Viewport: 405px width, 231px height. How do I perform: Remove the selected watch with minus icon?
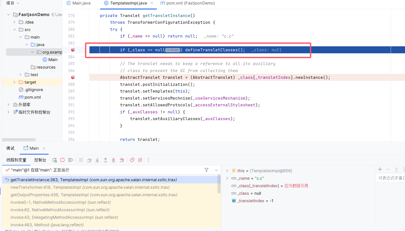click(x=388, y=169)
